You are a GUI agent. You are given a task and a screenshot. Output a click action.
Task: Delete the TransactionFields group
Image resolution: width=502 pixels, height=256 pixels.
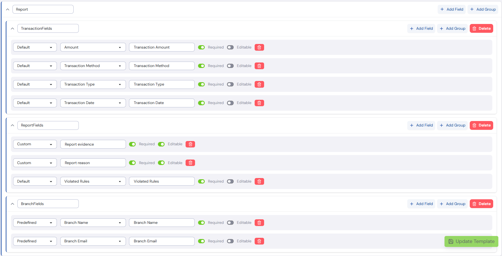point(481,29)
